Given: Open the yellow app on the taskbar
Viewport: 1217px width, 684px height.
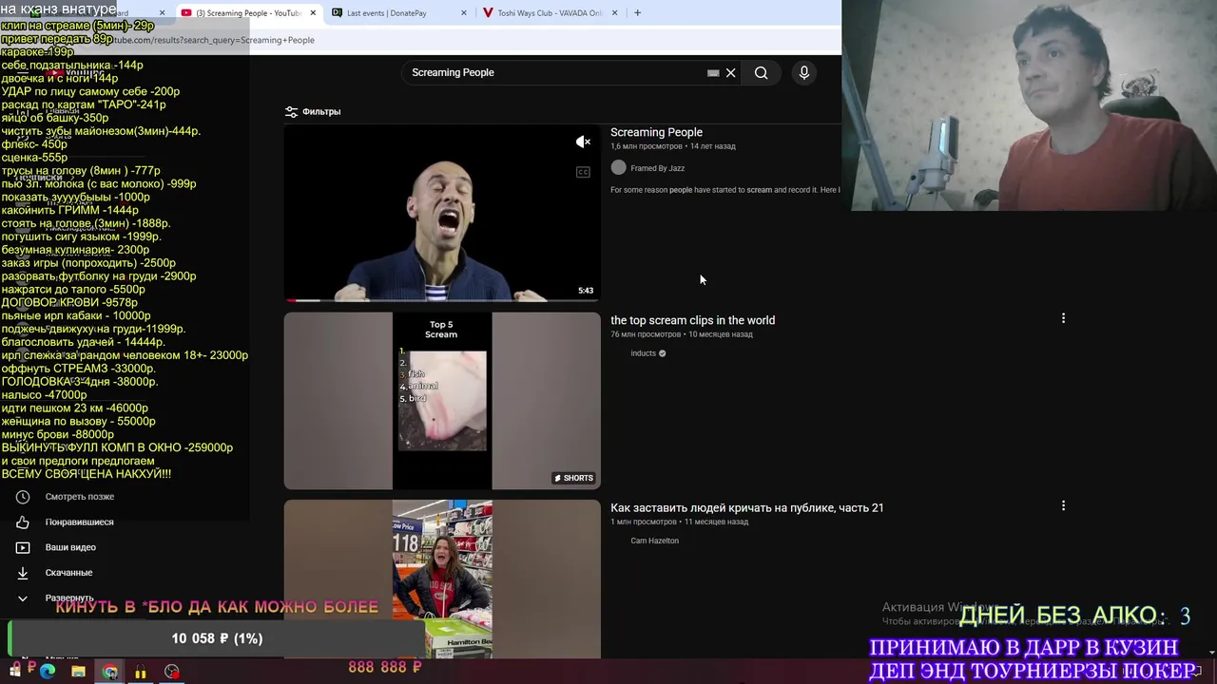Looking at the screenshot, I should point(141,672).
